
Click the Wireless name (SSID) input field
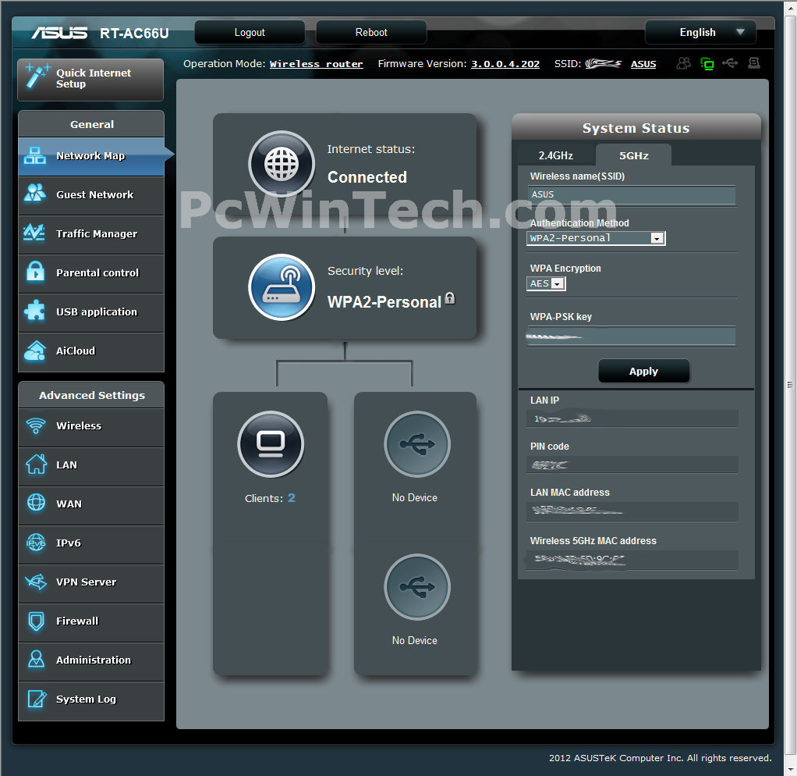coord(632,195)
